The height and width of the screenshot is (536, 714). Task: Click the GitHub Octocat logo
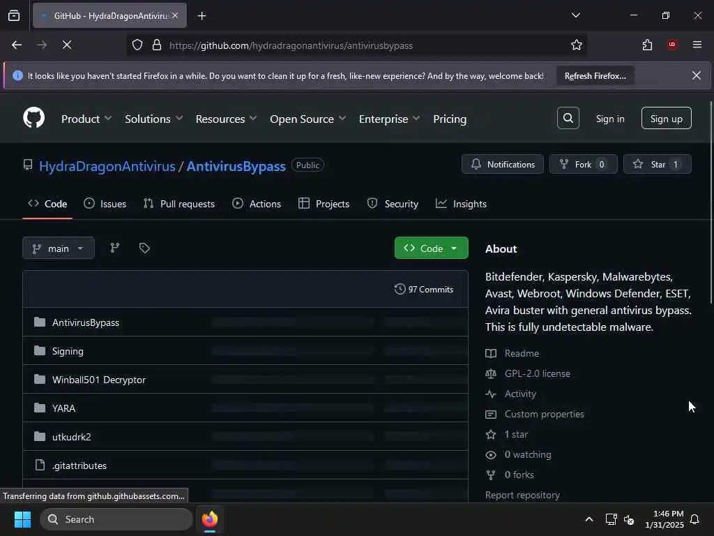pos(33,117)
